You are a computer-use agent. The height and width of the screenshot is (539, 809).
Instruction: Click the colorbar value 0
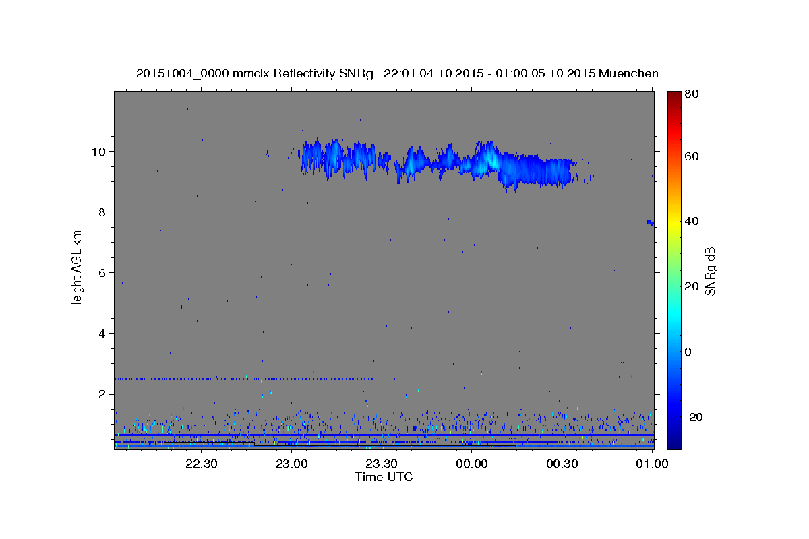(x=690, y=352)
